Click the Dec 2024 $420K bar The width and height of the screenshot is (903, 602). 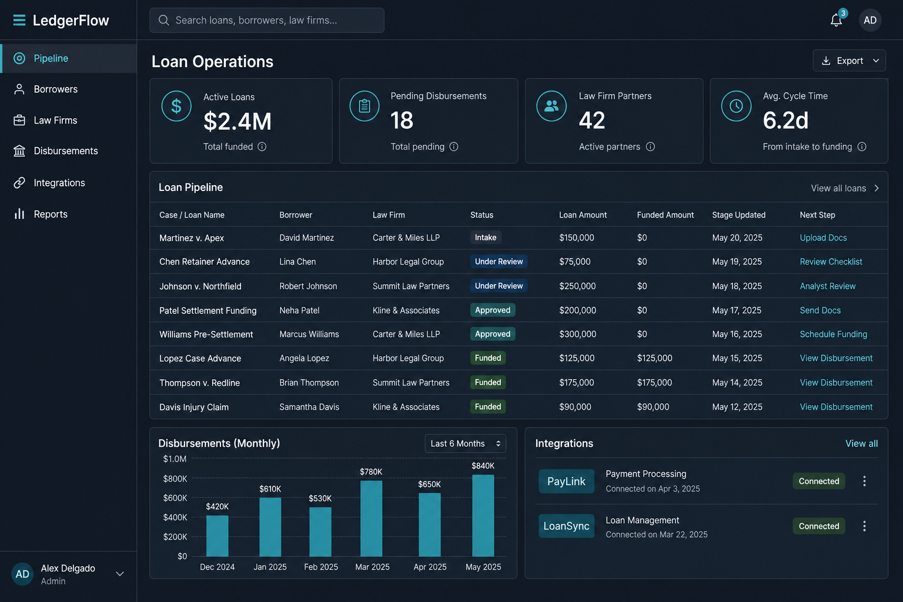[217, 536]
